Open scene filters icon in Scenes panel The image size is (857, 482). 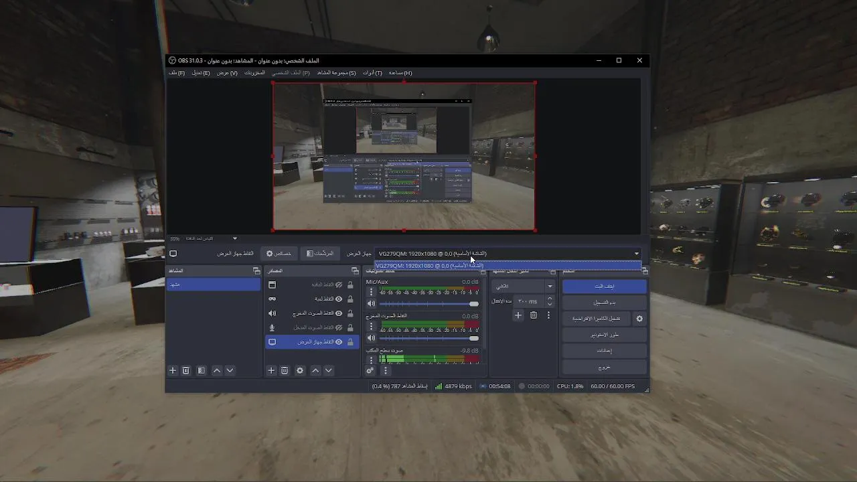coord(201,370)
